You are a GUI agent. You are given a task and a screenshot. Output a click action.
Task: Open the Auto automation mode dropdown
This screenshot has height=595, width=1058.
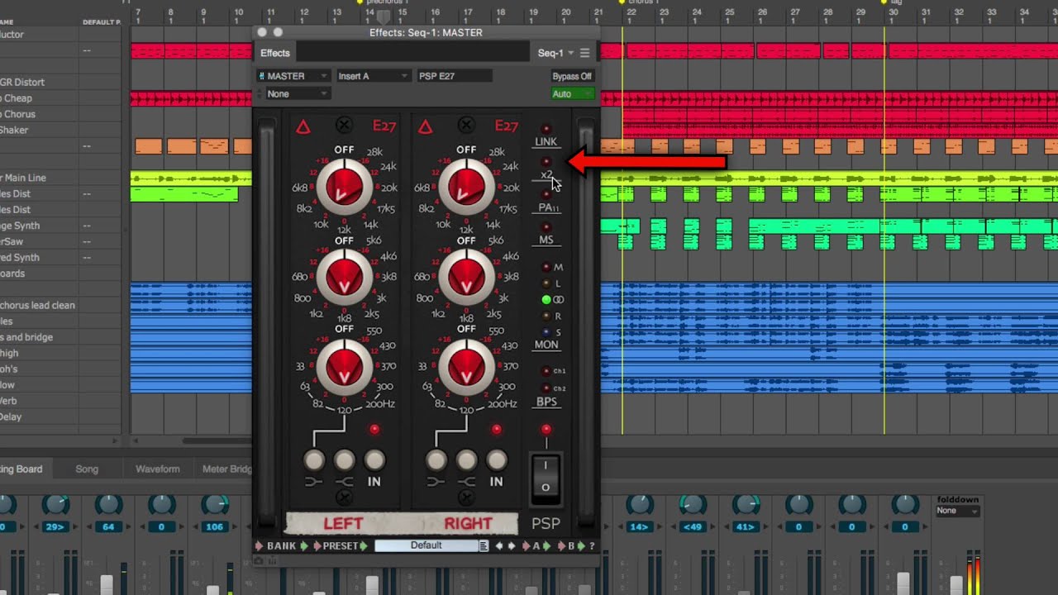click(573, 94)
